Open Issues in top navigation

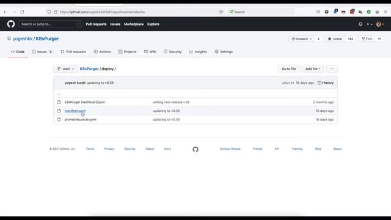point(115,24)
